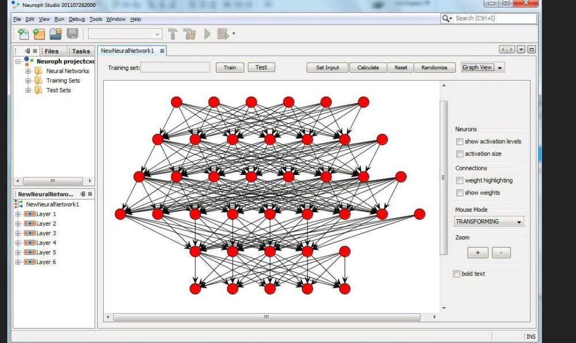Click the Training set input field
This screenshot has height=343, width=576.
pyautogui.click(x=176, y=67)
